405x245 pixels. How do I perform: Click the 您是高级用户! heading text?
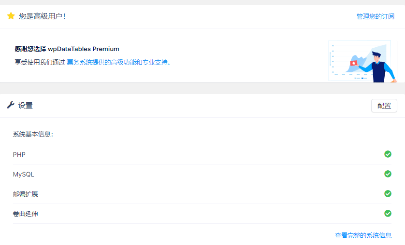pos(42,16)
